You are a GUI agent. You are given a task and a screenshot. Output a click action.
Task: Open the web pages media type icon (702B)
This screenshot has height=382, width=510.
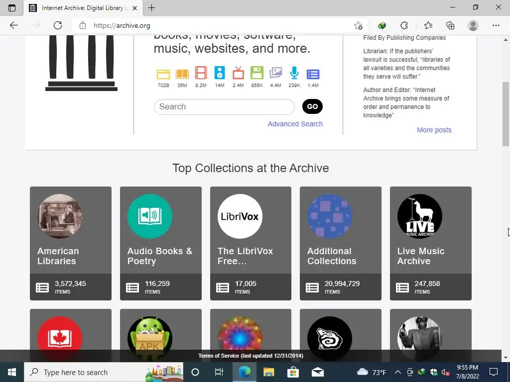tap(163, 75)
